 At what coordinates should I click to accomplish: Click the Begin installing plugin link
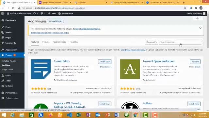coord(41,33)
